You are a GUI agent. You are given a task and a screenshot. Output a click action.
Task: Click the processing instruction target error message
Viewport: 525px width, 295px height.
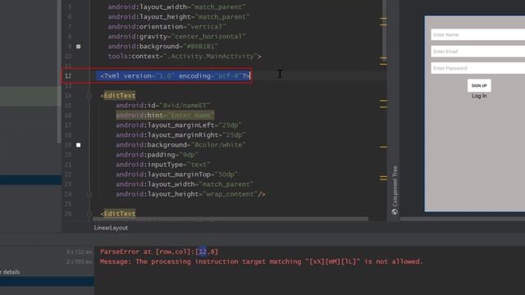[261, 261]
